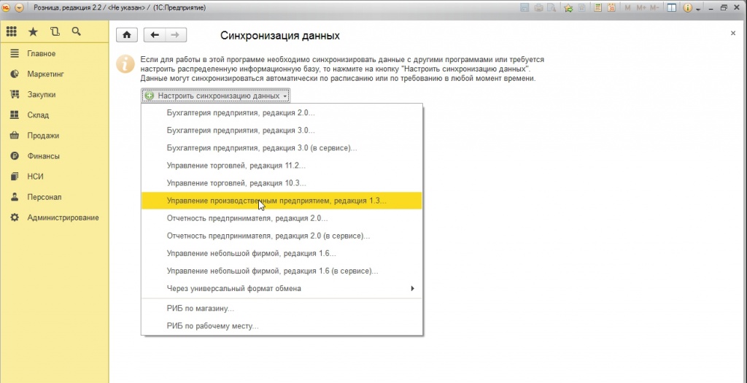
Task: Open Favorites star icon in sidebar
Action: tap(33, 32)
